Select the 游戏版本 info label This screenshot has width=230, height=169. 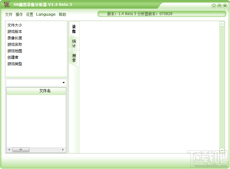pyautogui.click(x=15, y=32)
